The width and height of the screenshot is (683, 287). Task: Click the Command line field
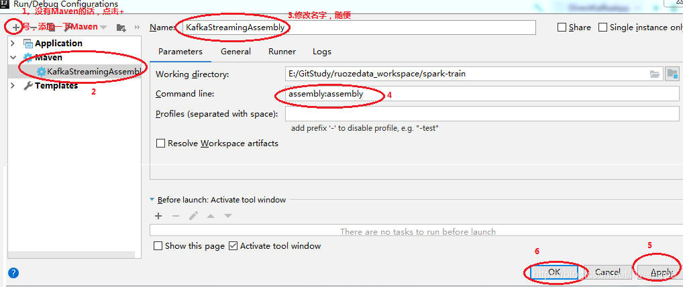tap(482, 94)
